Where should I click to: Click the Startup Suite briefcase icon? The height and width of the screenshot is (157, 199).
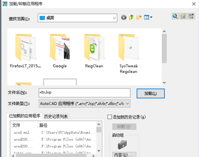122,145
